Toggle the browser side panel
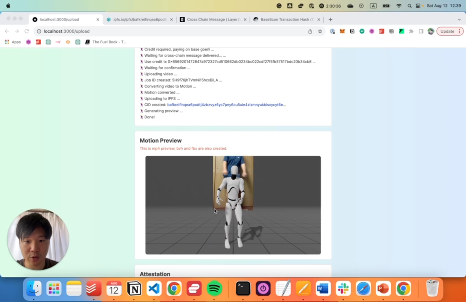This screenshot has width=466, height=302. click(x=421, y=31)
